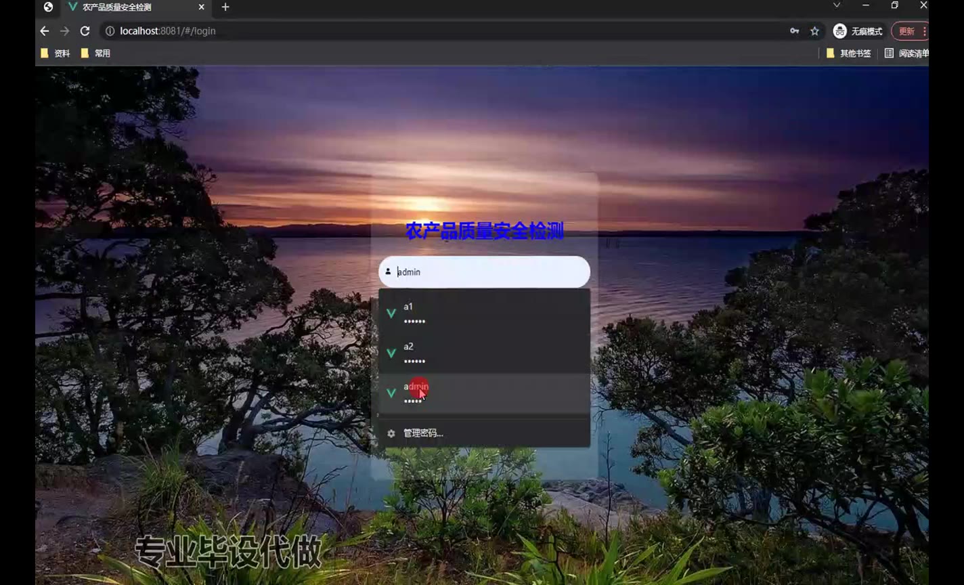Open saved passwords key icon
The image size is (964, 585).
coord(794,31)
